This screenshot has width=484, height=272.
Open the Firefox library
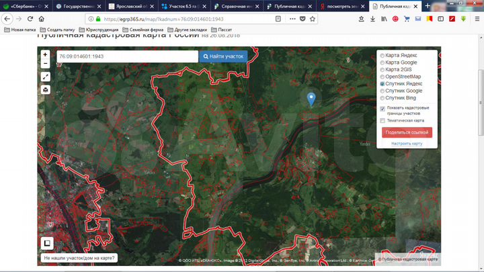384,19
